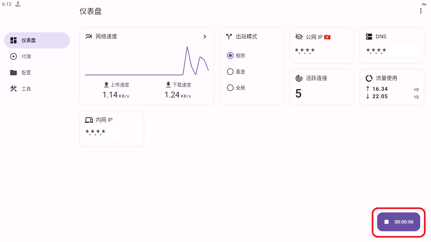Click the 流量使用 traffic usage icon

coord(369,78)
